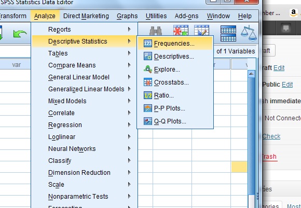Open the Transform menu

point(13,16)
